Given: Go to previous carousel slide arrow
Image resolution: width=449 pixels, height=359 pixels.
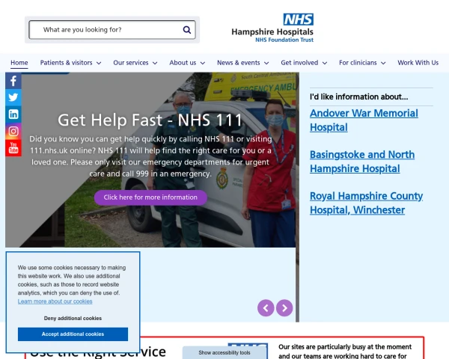Looking at the screenshot, I should tap(266, 307).
